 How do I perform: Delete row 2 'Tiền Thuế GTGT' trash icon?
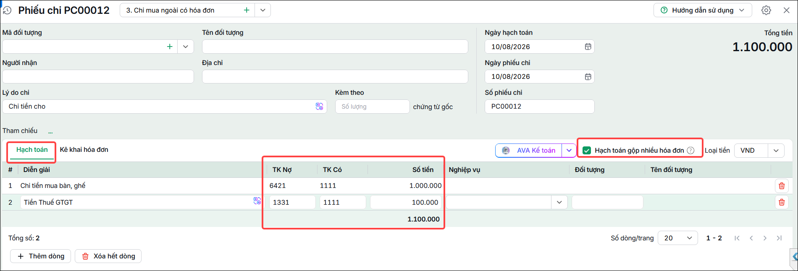pyautogui.click(x=782, y=202)
